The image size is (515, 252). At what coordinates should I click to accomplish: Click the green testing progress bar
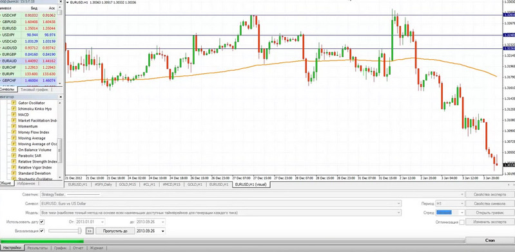(x=42, y=241)
